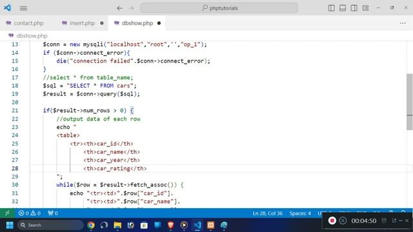Open File Explorer from the taskbar

[117, 225]
